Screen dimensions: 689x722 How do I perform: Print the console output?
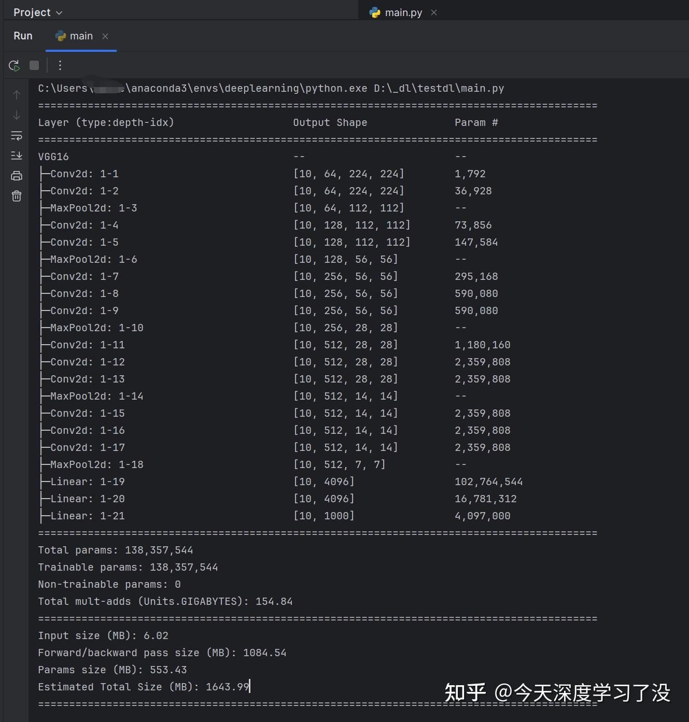point(16,175)
